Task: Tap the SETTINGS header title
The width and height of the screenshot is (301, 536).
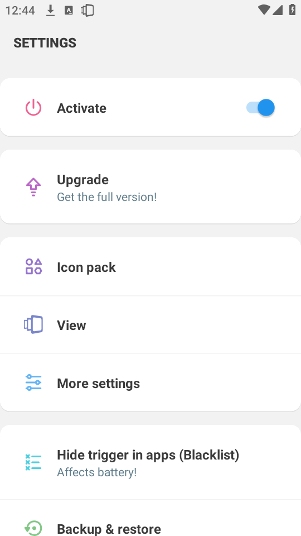Action: click(45, 43)
